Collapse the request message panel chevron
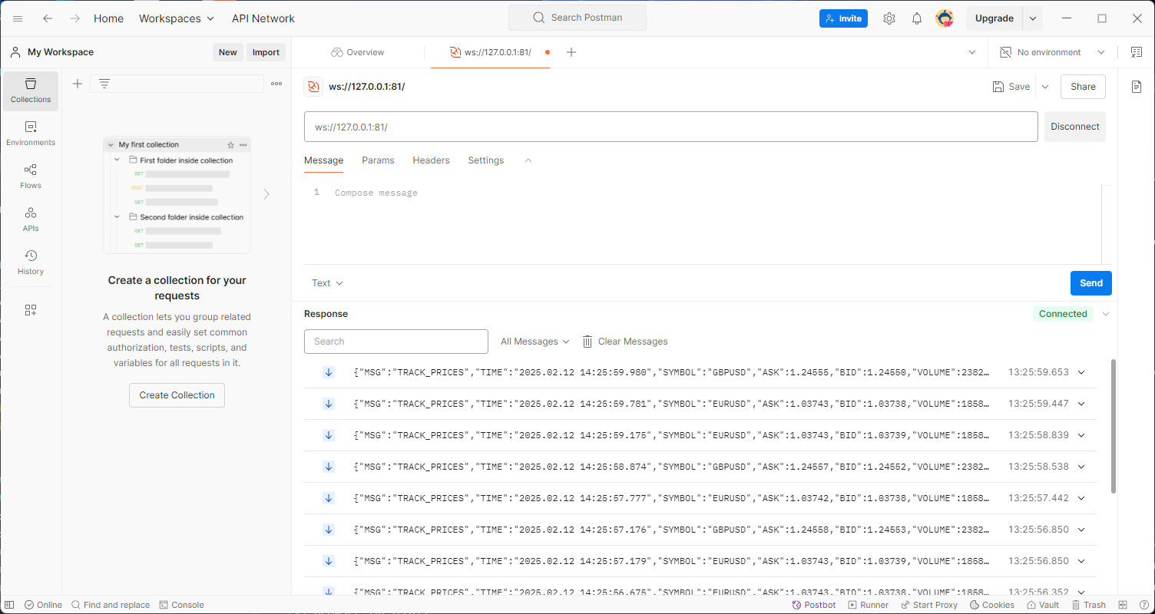 [x=528, y=160]
